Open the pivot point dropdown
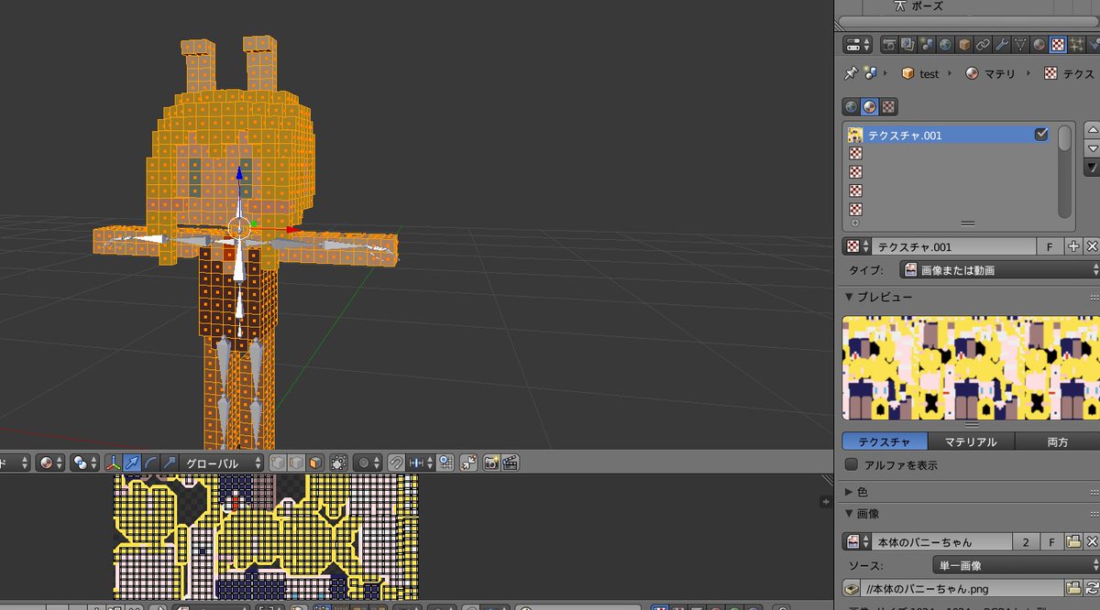 pyautogui.click(x=85, y=463)
